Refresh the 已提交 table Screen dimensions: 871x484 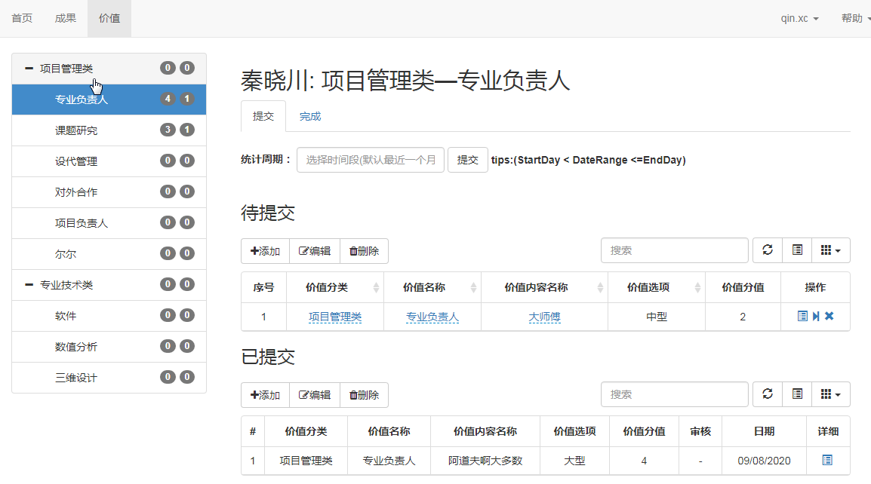pyautogui.click(x=768, y=394)
